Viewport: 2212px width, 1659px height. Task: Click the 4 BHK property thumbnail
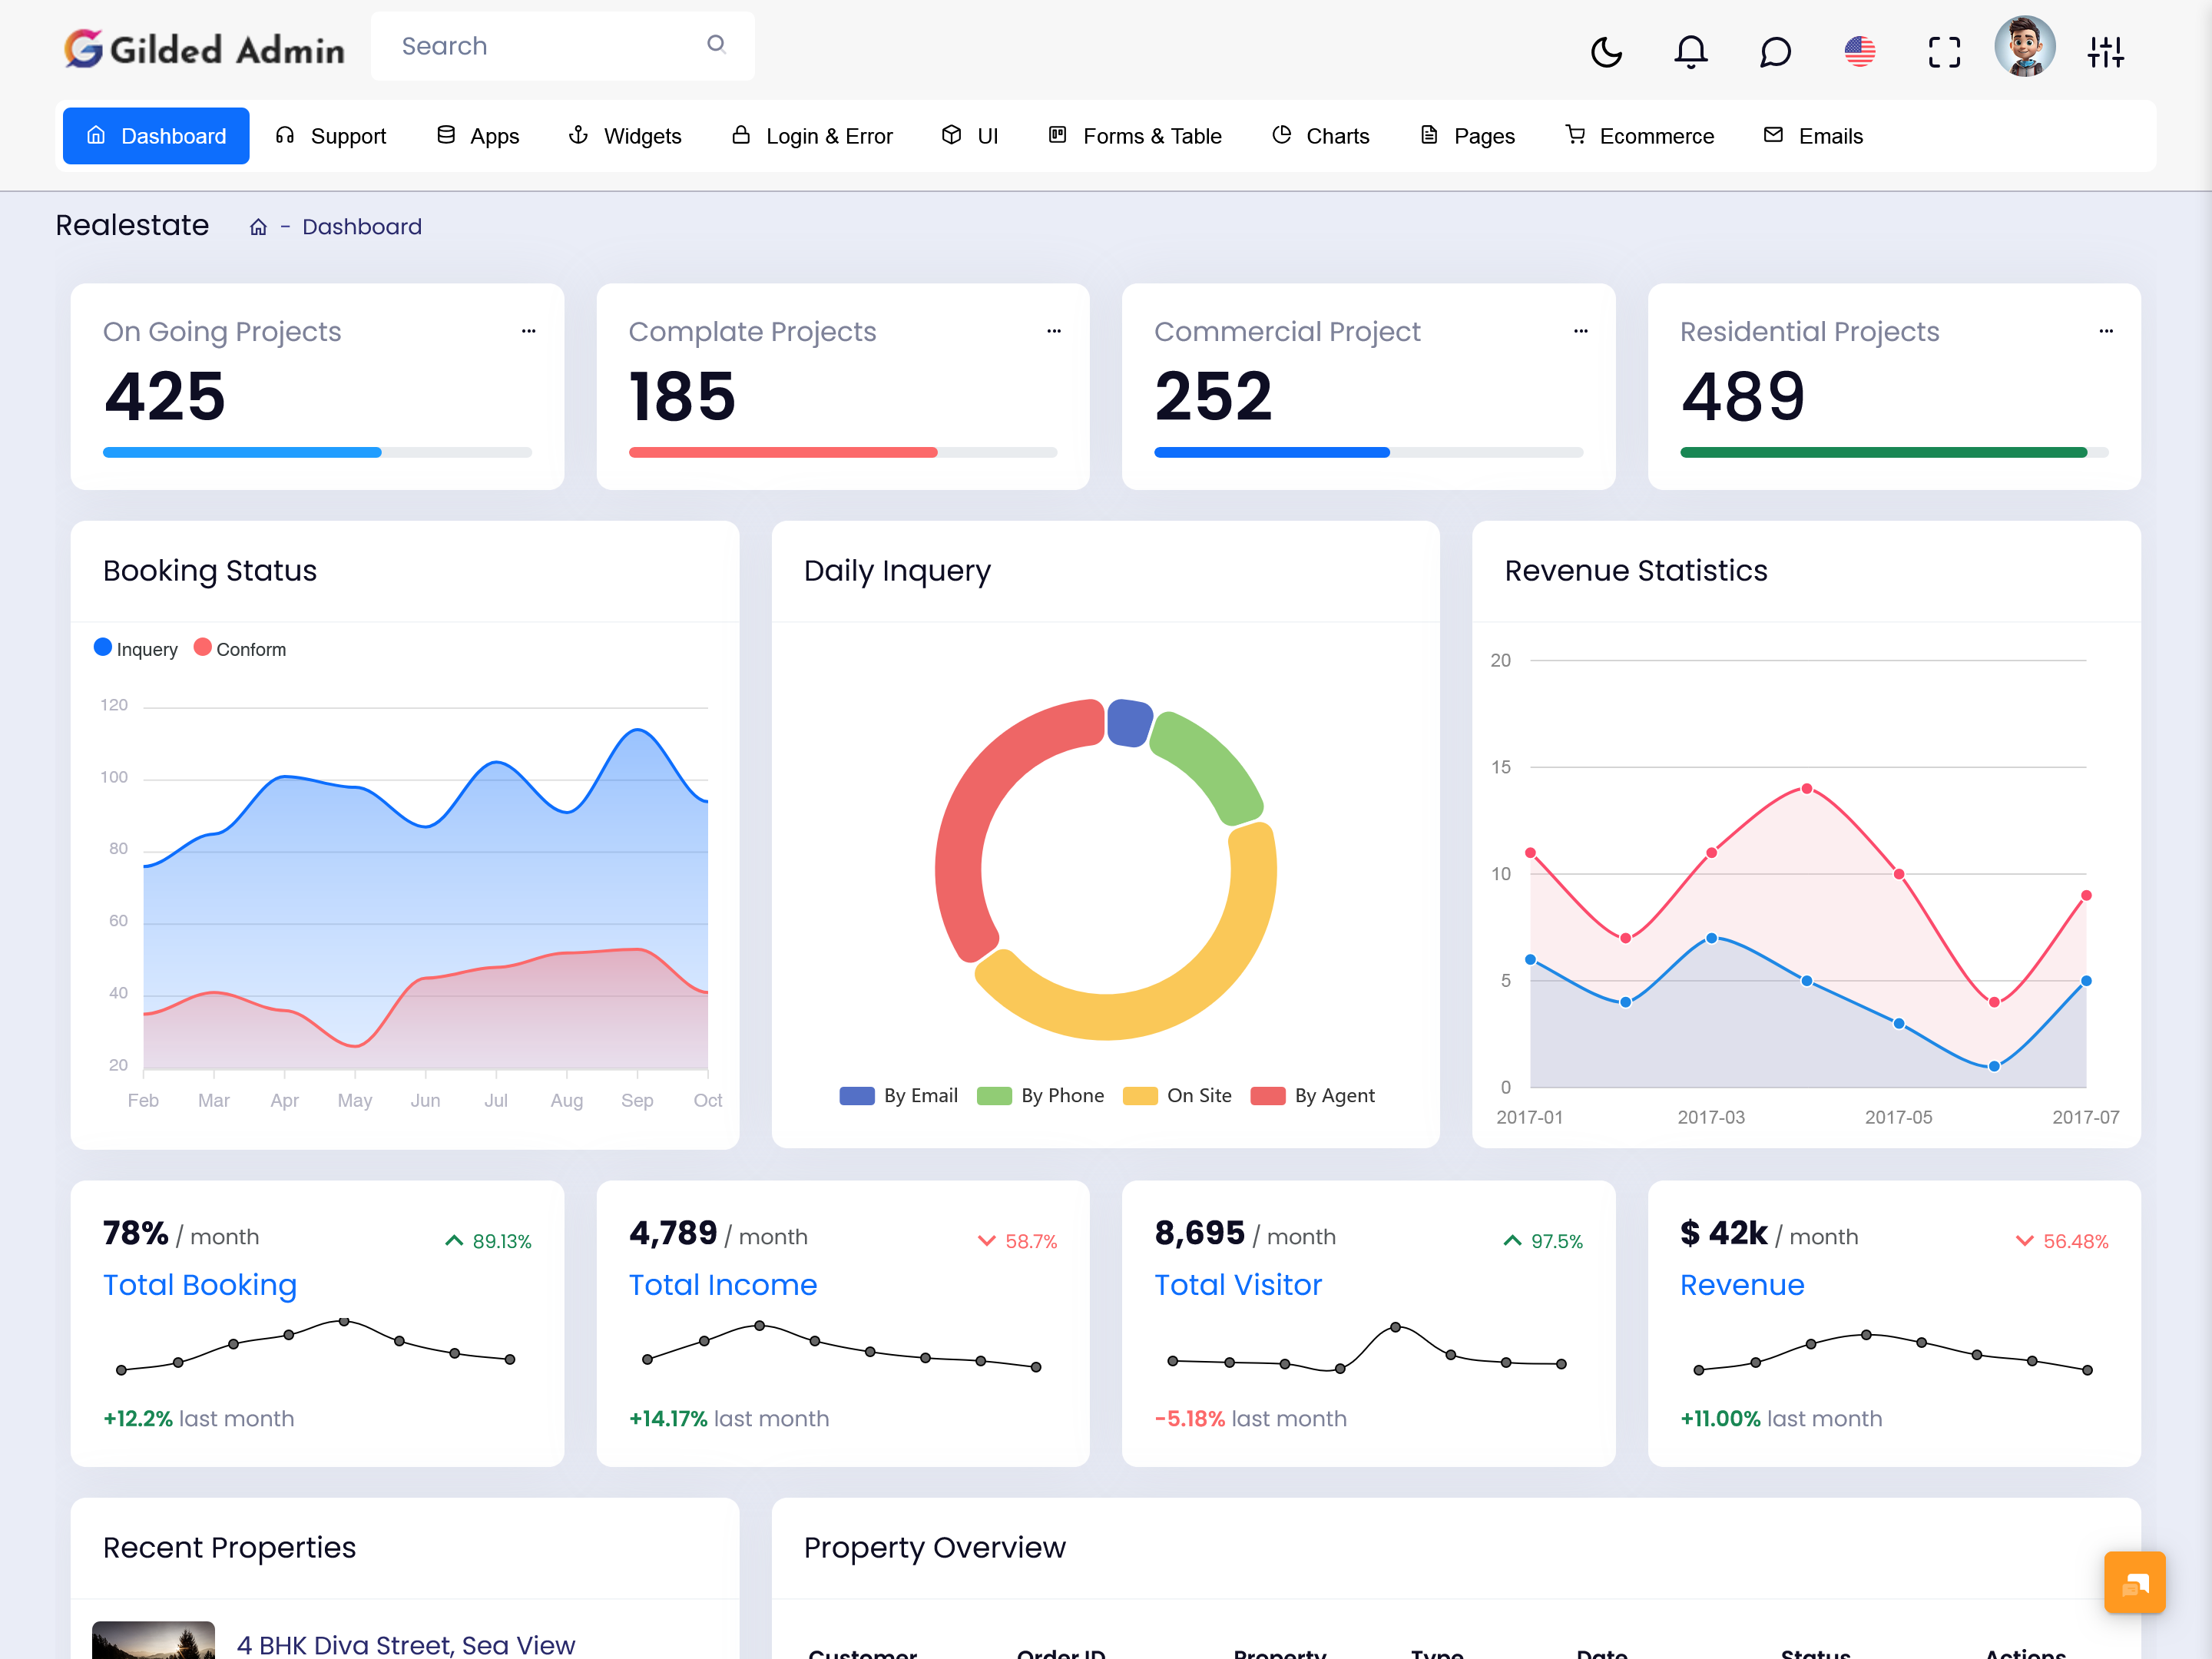coord(154,1640)
